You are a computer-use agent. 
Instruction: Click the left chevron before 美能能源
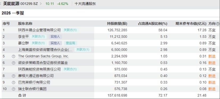(1, 4)
